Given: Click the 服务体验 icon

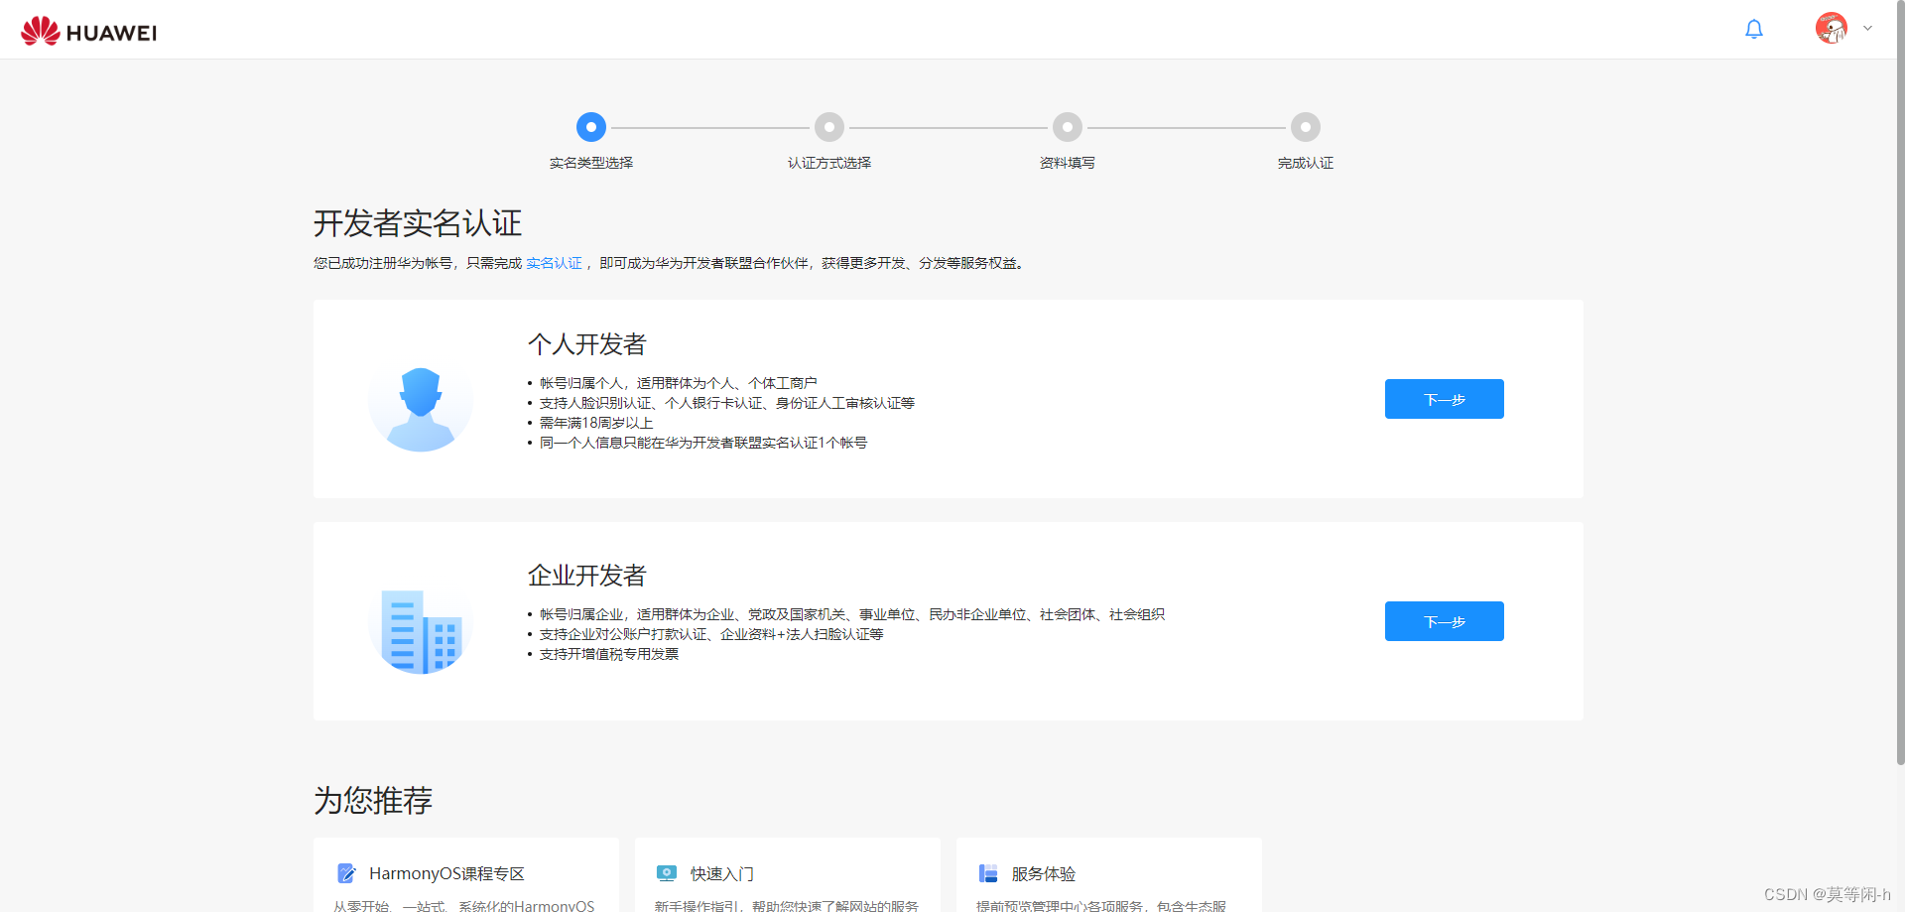Looking at the screenshot, I should pos(988,873).
